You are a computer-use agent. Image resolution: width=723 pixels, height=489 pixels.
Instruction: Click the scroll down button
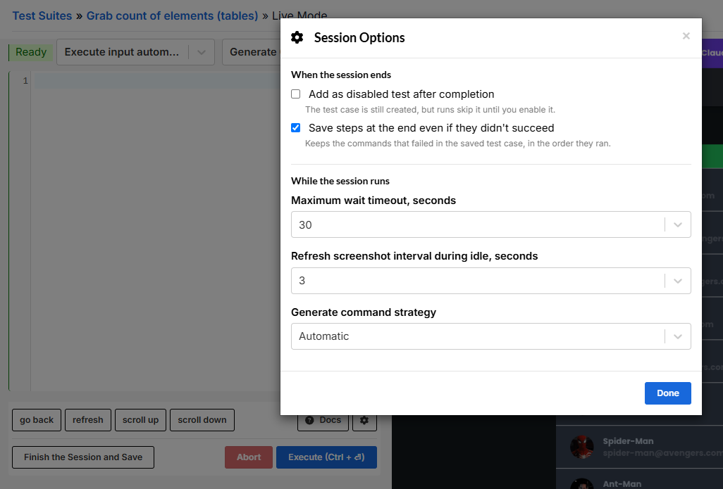[x=202, y=420]
